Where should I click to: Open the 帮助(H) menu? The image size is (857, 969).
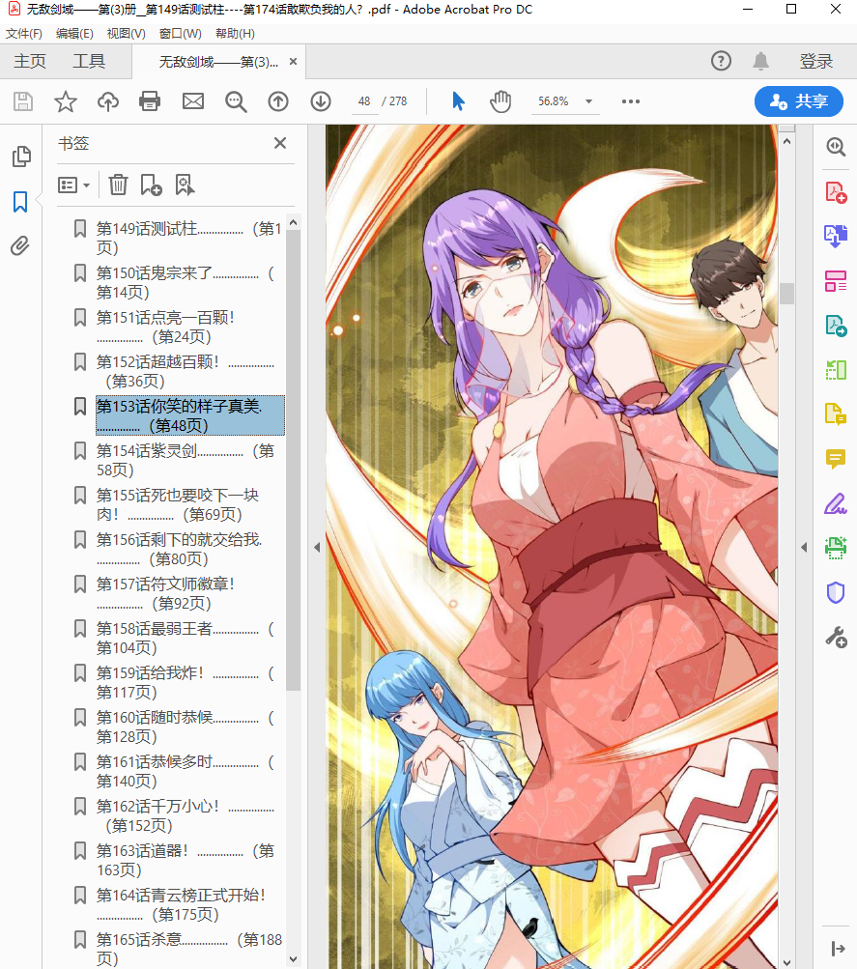(x=235, y=34)
